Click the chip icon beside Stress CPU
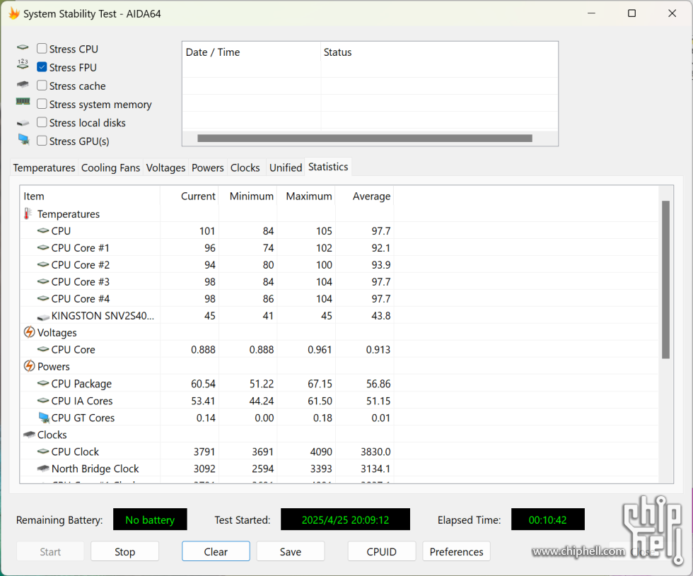 click(x=23, y=47)
